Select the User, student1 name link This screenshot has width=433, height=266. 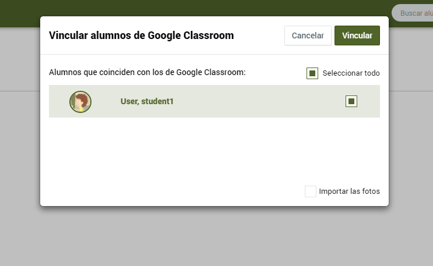[147, 101]
